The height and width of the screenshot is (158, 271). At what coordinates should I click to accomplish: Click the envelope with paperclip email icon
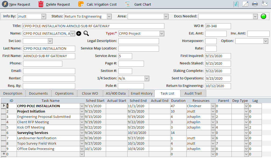[x=265, y=4]
